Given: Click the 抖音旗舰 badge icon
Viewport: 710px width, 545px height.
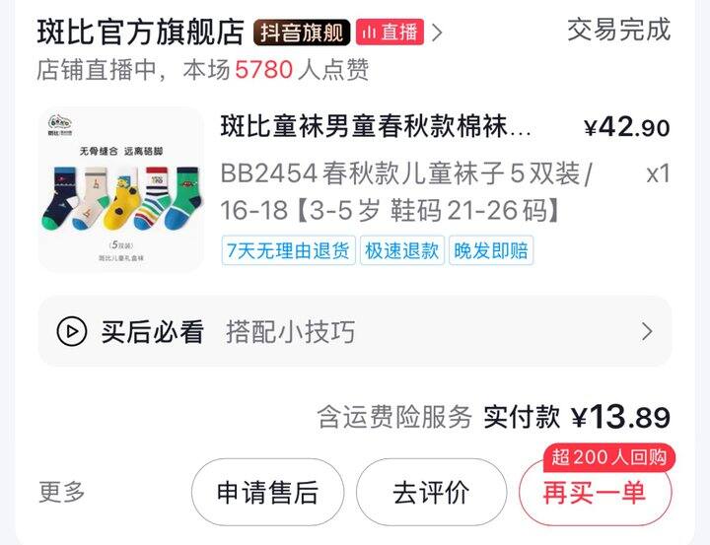Looking at the screenshot, I should (302, 33).
